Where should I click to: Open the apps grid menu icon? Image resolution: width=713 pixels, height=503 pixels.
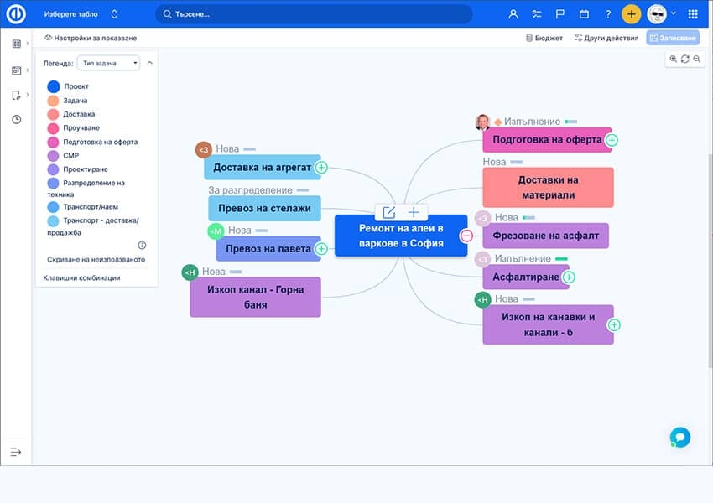click(693, 14)
